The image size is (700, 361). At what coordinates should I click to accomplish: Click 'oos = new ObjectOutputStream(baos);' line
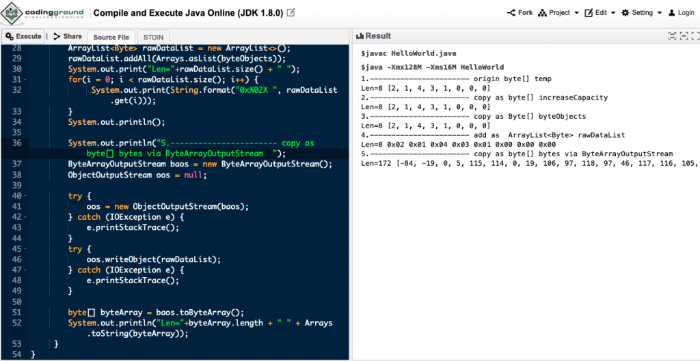tap(167, 206)
